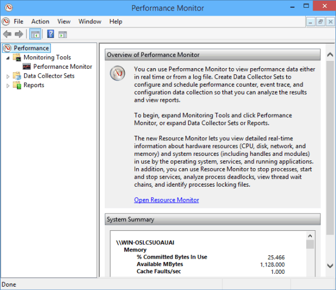This screenshot has width=336, height=290.
Task: Click the Reports folder icon
Action: pos(17,85)
